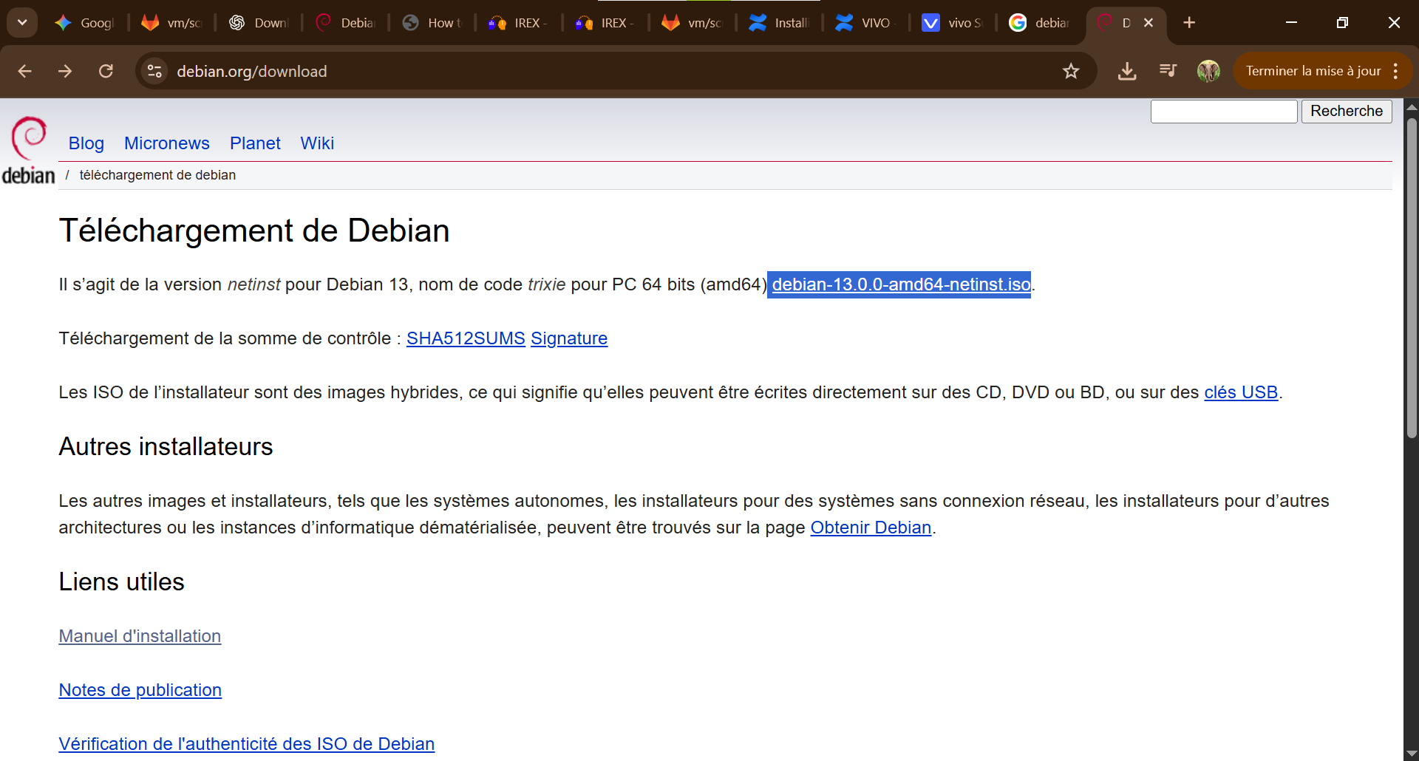
Task: Open the Micronews link
Action: 167,143
